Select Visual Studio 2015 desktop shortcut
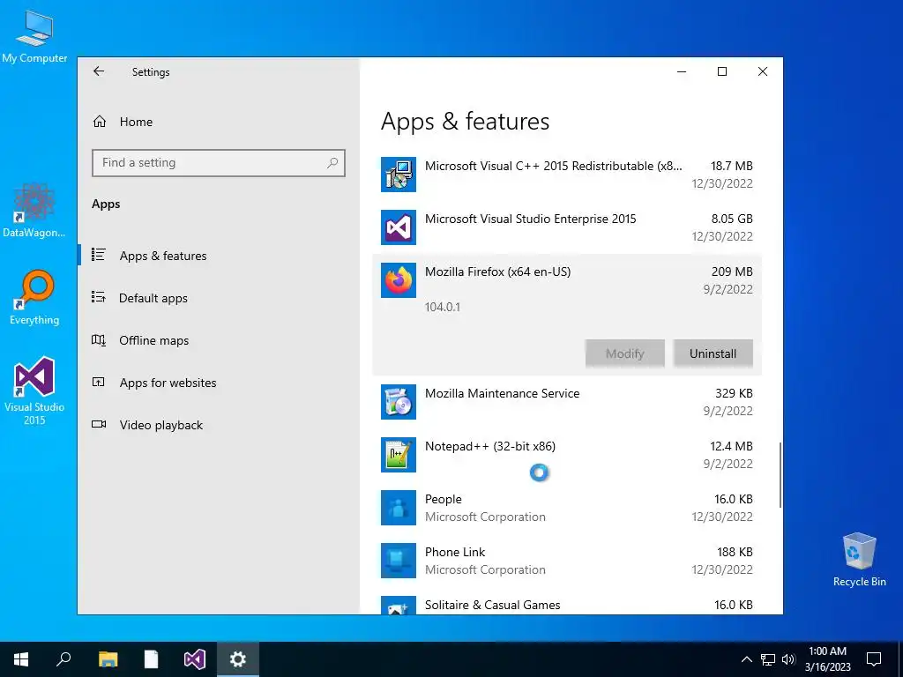The image size is (903, 677). pyautogui.click(x=34, y=391)
